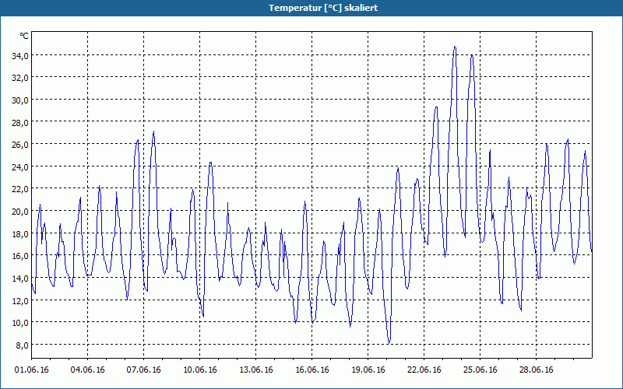Click the 30,0 y-axis label
The height and width of the screenshot is (389, 623).
click(x=20, y=100)
